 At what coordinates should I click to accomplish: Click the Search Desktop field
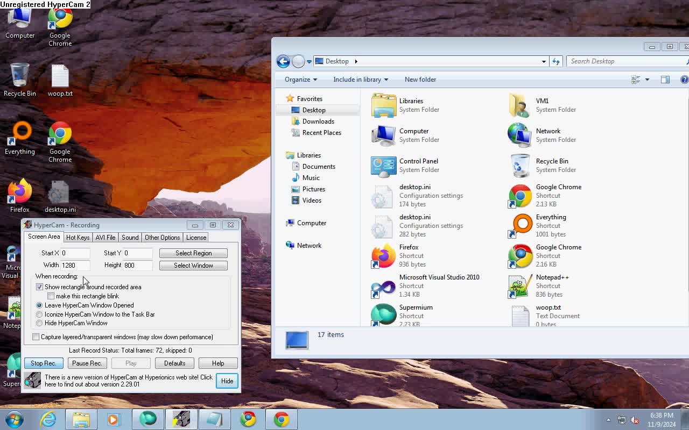(626, 61)
